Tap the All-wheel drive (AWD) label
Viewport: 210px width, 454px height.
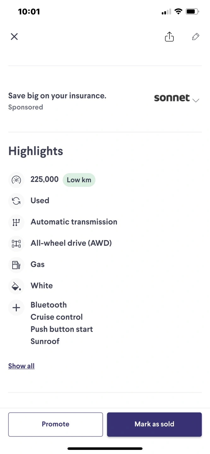point(71,243)
